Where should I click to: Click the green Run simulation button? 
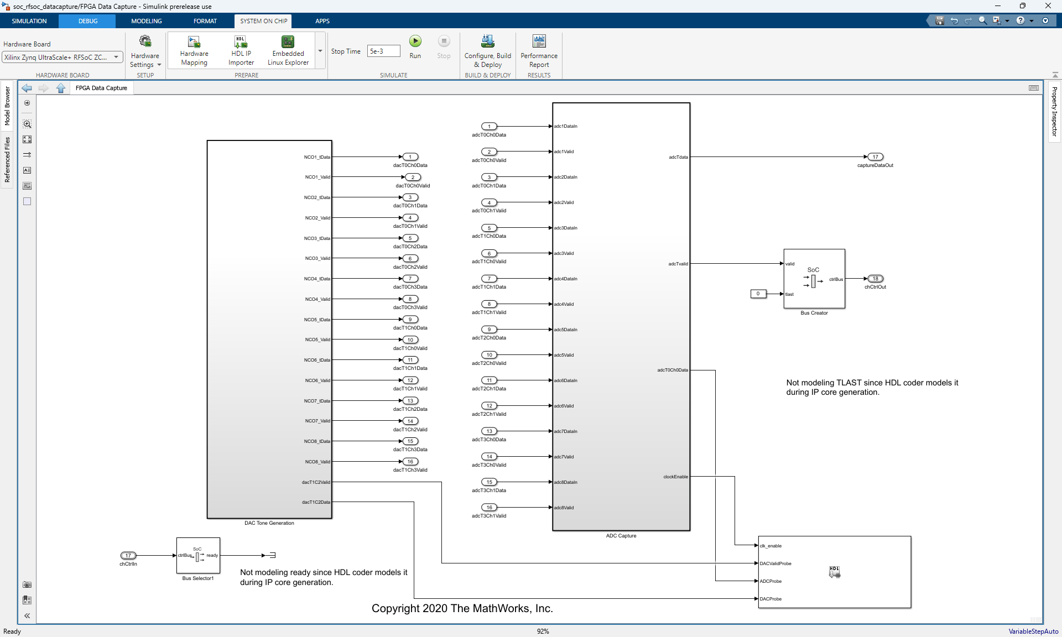click(415, 41)
